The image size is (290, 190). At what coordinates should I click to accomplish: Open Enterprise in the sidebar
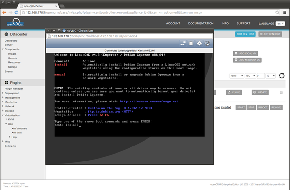pos(11,146)
